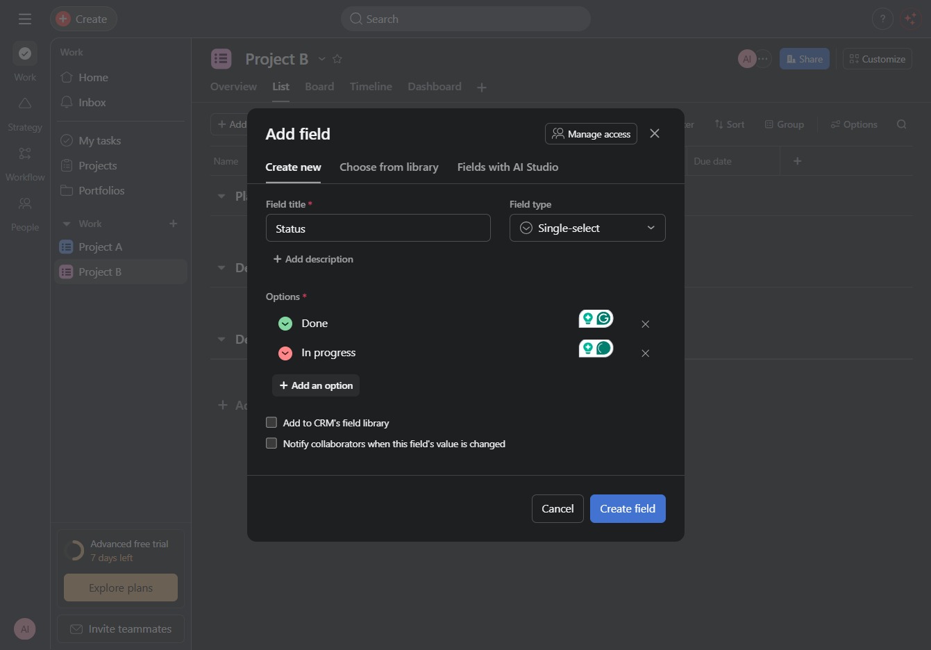Viewport: 931px width, 650px height.
Task: Open the Field type Single-select dropdown
Action: [x=587, y=228]
